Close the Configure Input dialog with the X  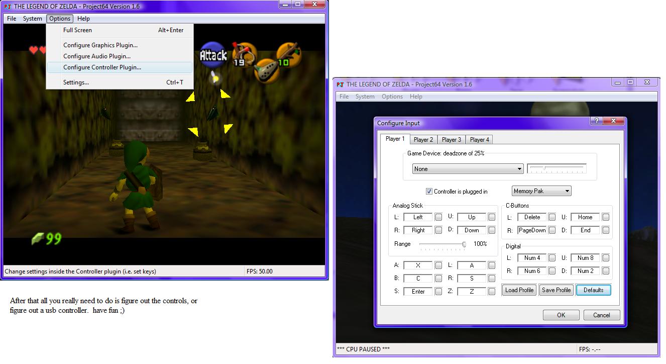[x=613, y=121]
